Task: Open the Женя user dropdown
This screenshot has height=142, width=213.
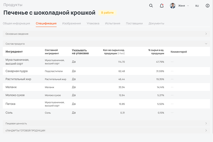Action: pyautogui.click(x=183, y=6)
